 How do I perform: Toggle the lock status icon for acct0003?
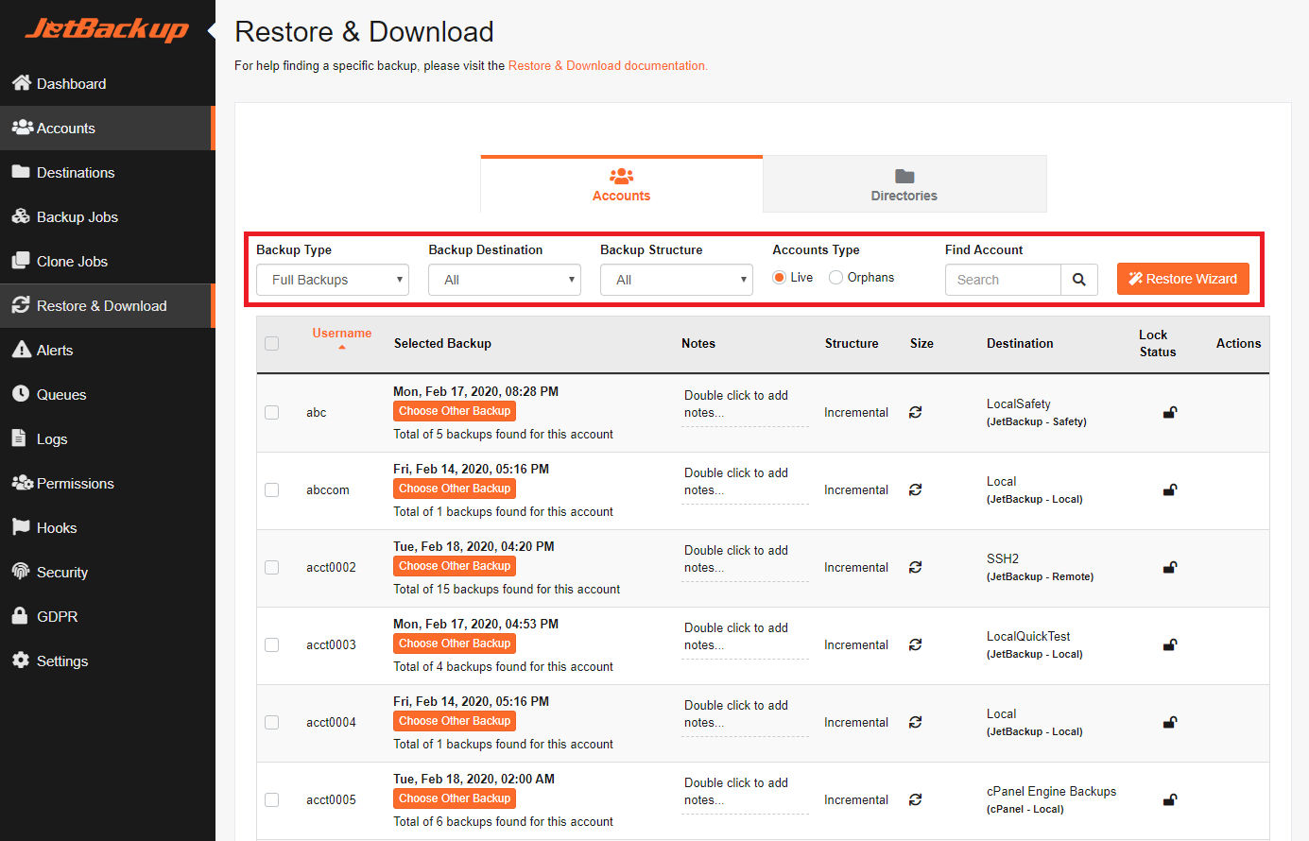click(1170, 644)
